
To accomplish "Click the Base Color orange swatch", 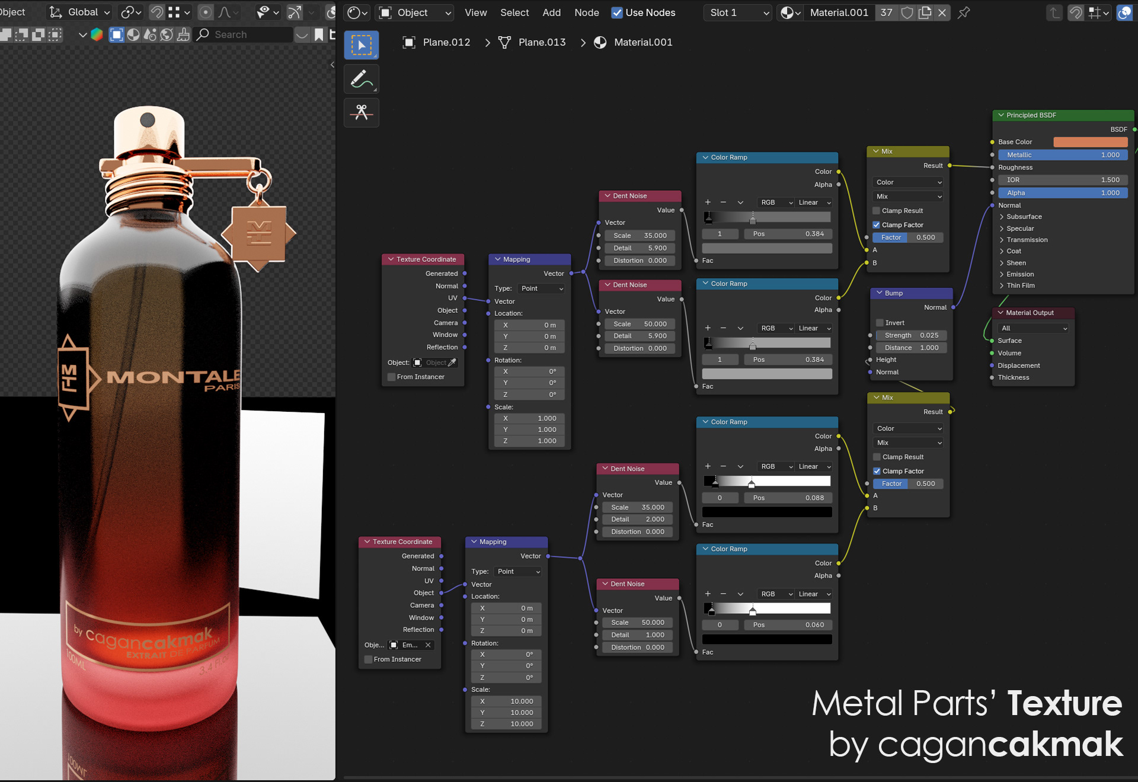I will point(1090,142).
